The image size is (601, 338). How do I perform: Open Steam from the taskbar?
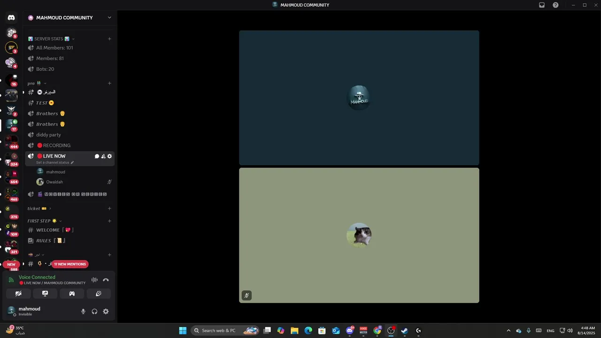pos(404,330)
